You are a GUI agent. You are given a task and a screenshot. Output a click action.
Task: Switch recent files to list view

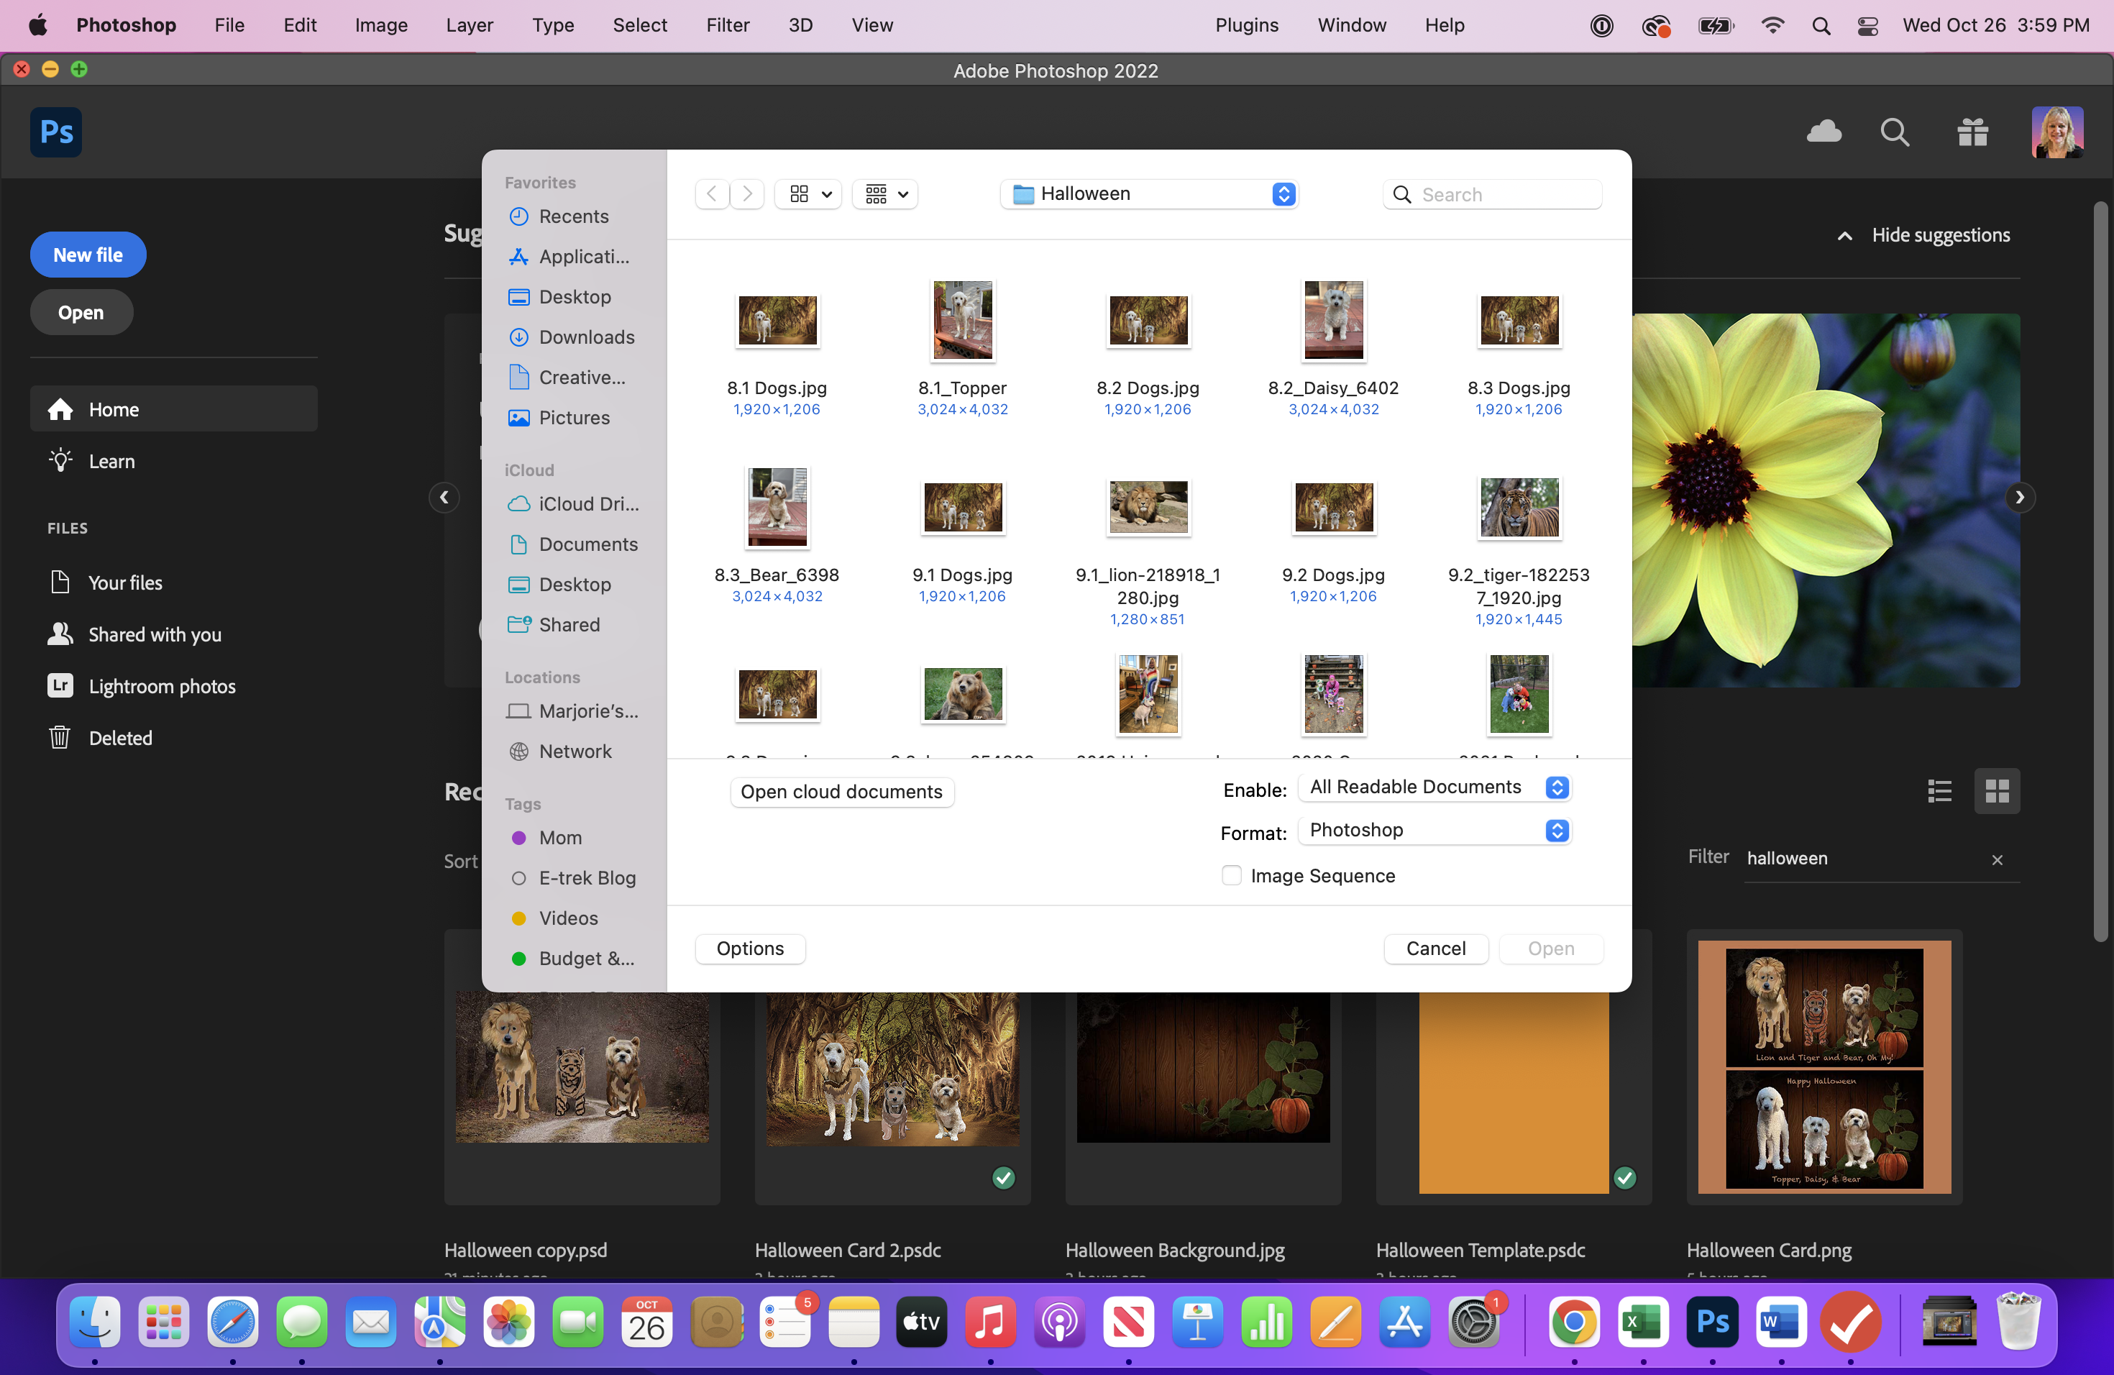[1939, 790]
